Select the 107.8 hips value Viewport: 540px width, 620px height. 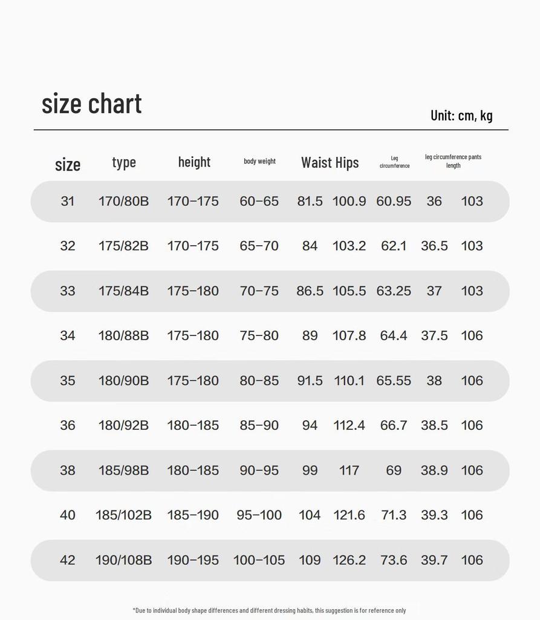coord(349,335)
